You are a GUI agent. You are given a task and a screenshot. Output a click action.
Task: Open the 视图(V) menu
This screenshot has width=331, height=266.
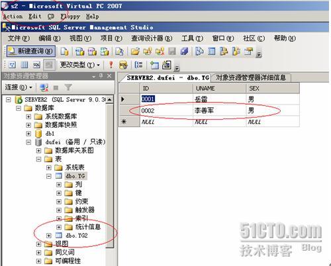pos(80,38)
